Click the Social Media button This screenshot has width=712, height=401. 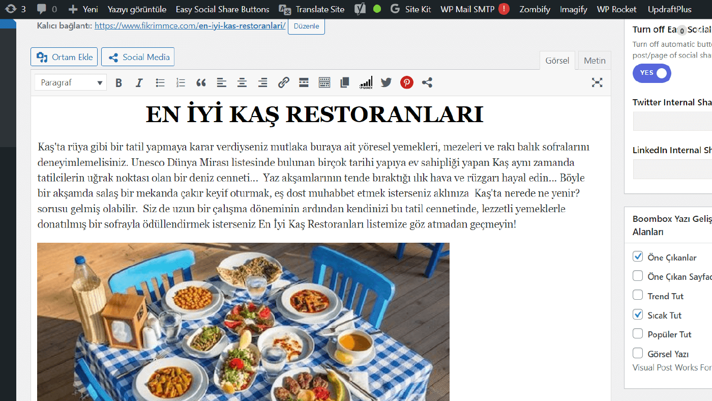tap(138, 57)
